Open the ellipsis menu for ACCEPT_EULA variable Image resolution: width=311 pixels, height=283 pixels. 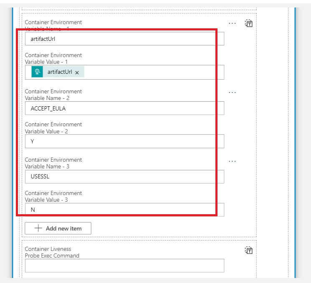pyautogui.click(x=232, y=93)
